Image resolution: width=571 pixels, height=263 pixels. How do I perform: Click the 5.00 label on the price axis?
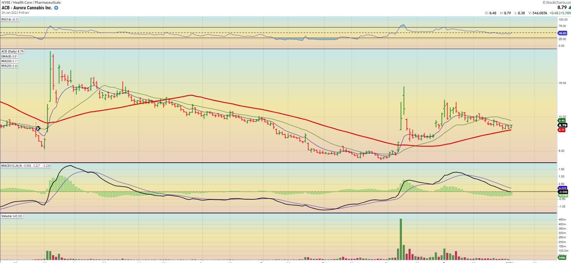click(561, 151)
